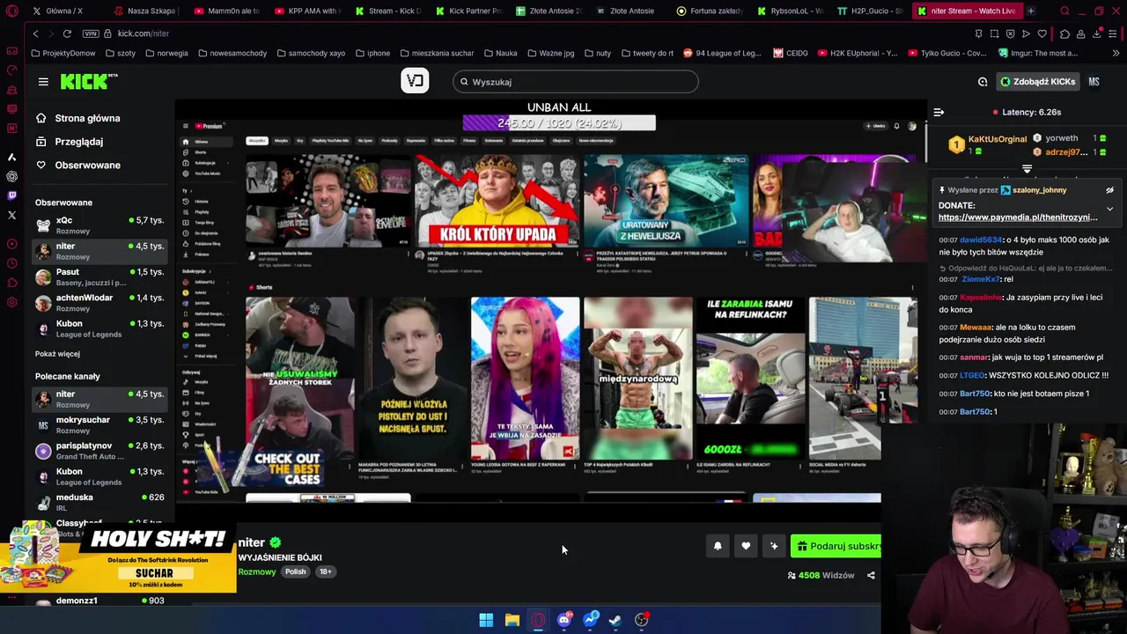This screenshot has height=634, width=1127.
Task: Expand followed list with Pokaż więcej
Action: pyautogui.click(x=57, y=354)
